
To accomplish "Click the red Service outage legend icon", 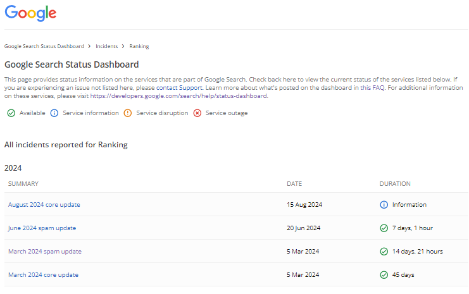I will pyautogui.click(x=197, y=113).
